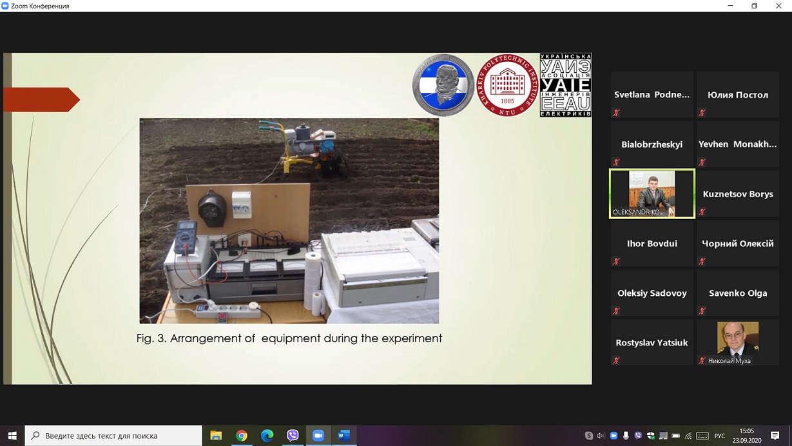
Task: Open Viber from the taskbar
Action: click(x=293, y=436)
